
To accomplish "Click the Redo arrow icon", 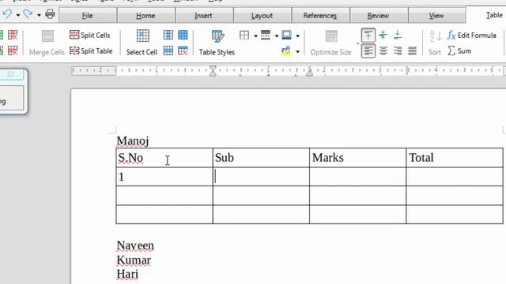I will click(x=28, y=14).
